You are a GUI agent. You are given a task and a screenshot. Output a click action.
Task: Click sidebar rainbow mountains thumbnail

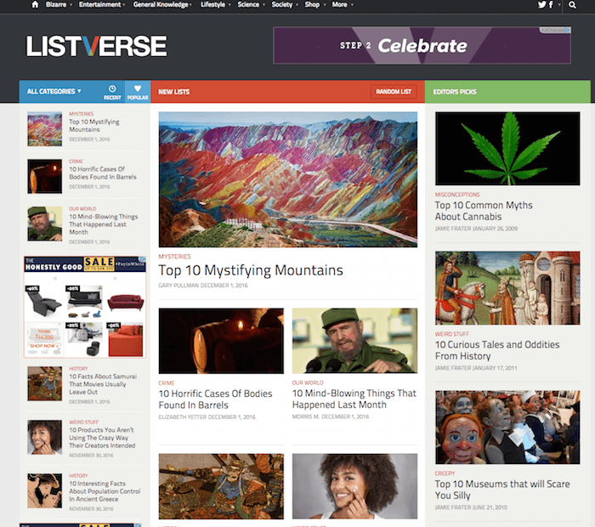(45, 129)
